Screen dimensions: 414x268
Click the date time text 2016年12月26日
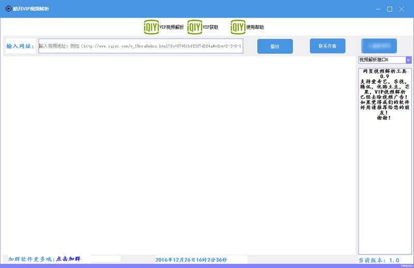(x=191, y=260)
